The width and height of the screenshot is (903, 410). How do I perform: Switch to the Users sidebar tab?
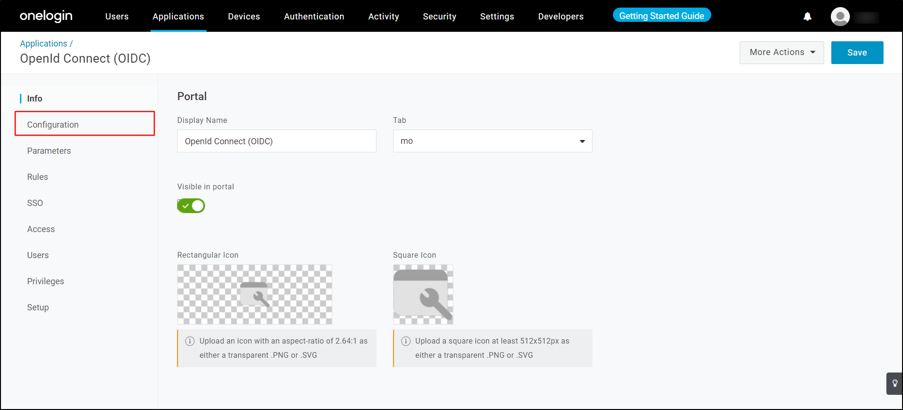tap(38, 255)
